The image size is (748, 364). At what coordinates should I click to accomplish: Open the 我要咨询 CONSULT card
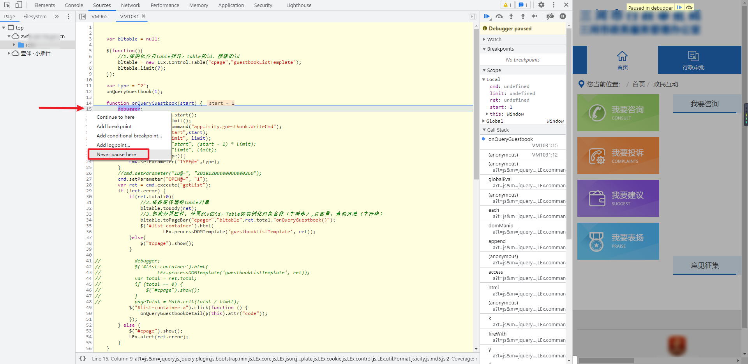coord(618,113)
